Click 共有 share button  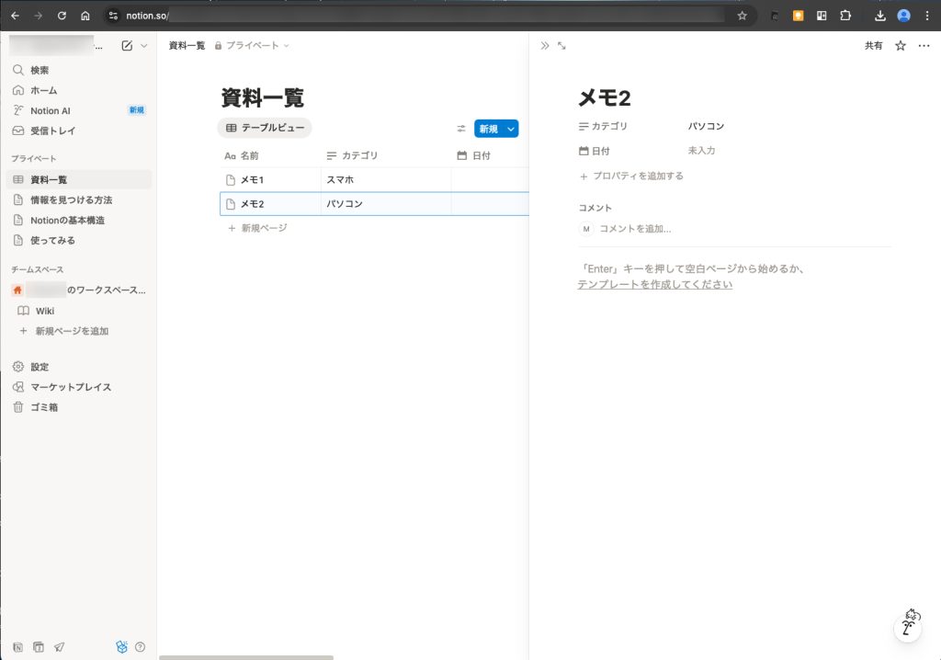pos(873,46)
